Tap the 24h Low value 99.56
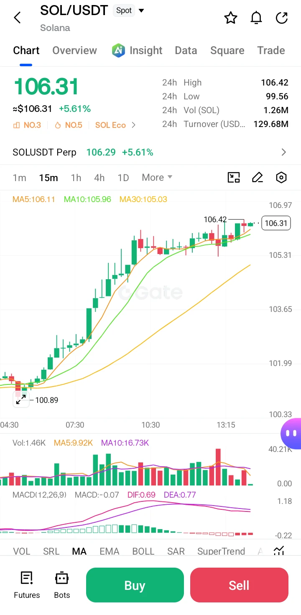This screenshot has height=615, width=301. pos(277,96)
